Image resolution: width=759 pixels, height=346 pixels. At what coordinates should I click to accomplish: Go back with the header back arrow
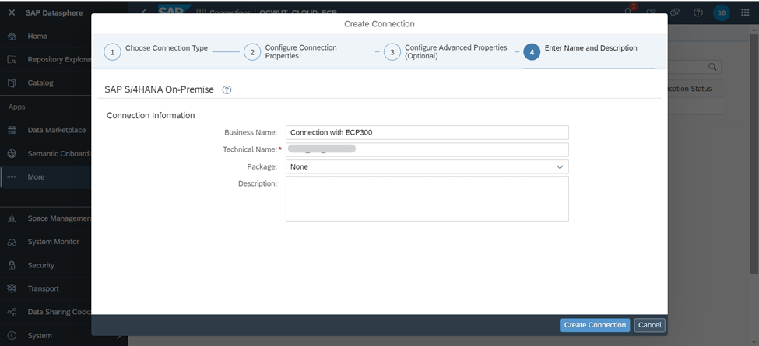[x=144, y=12]
